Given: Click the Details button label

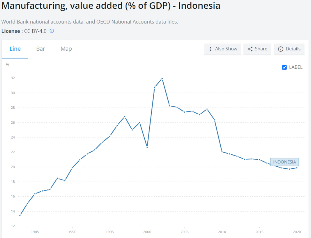Looking at the screenshot, I should [293, 49].
